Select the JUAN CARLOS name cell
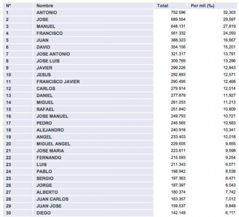 coord(52,199)
